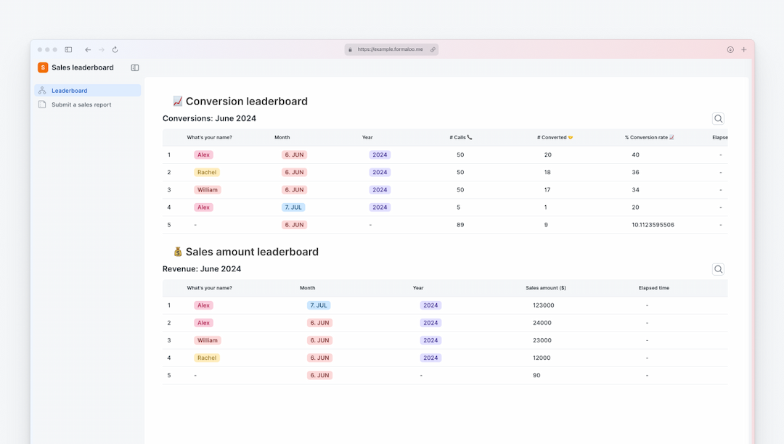Screen dimensions: 784x444
Task: Open the browser sidebar toggle icon
Action: 68,49
